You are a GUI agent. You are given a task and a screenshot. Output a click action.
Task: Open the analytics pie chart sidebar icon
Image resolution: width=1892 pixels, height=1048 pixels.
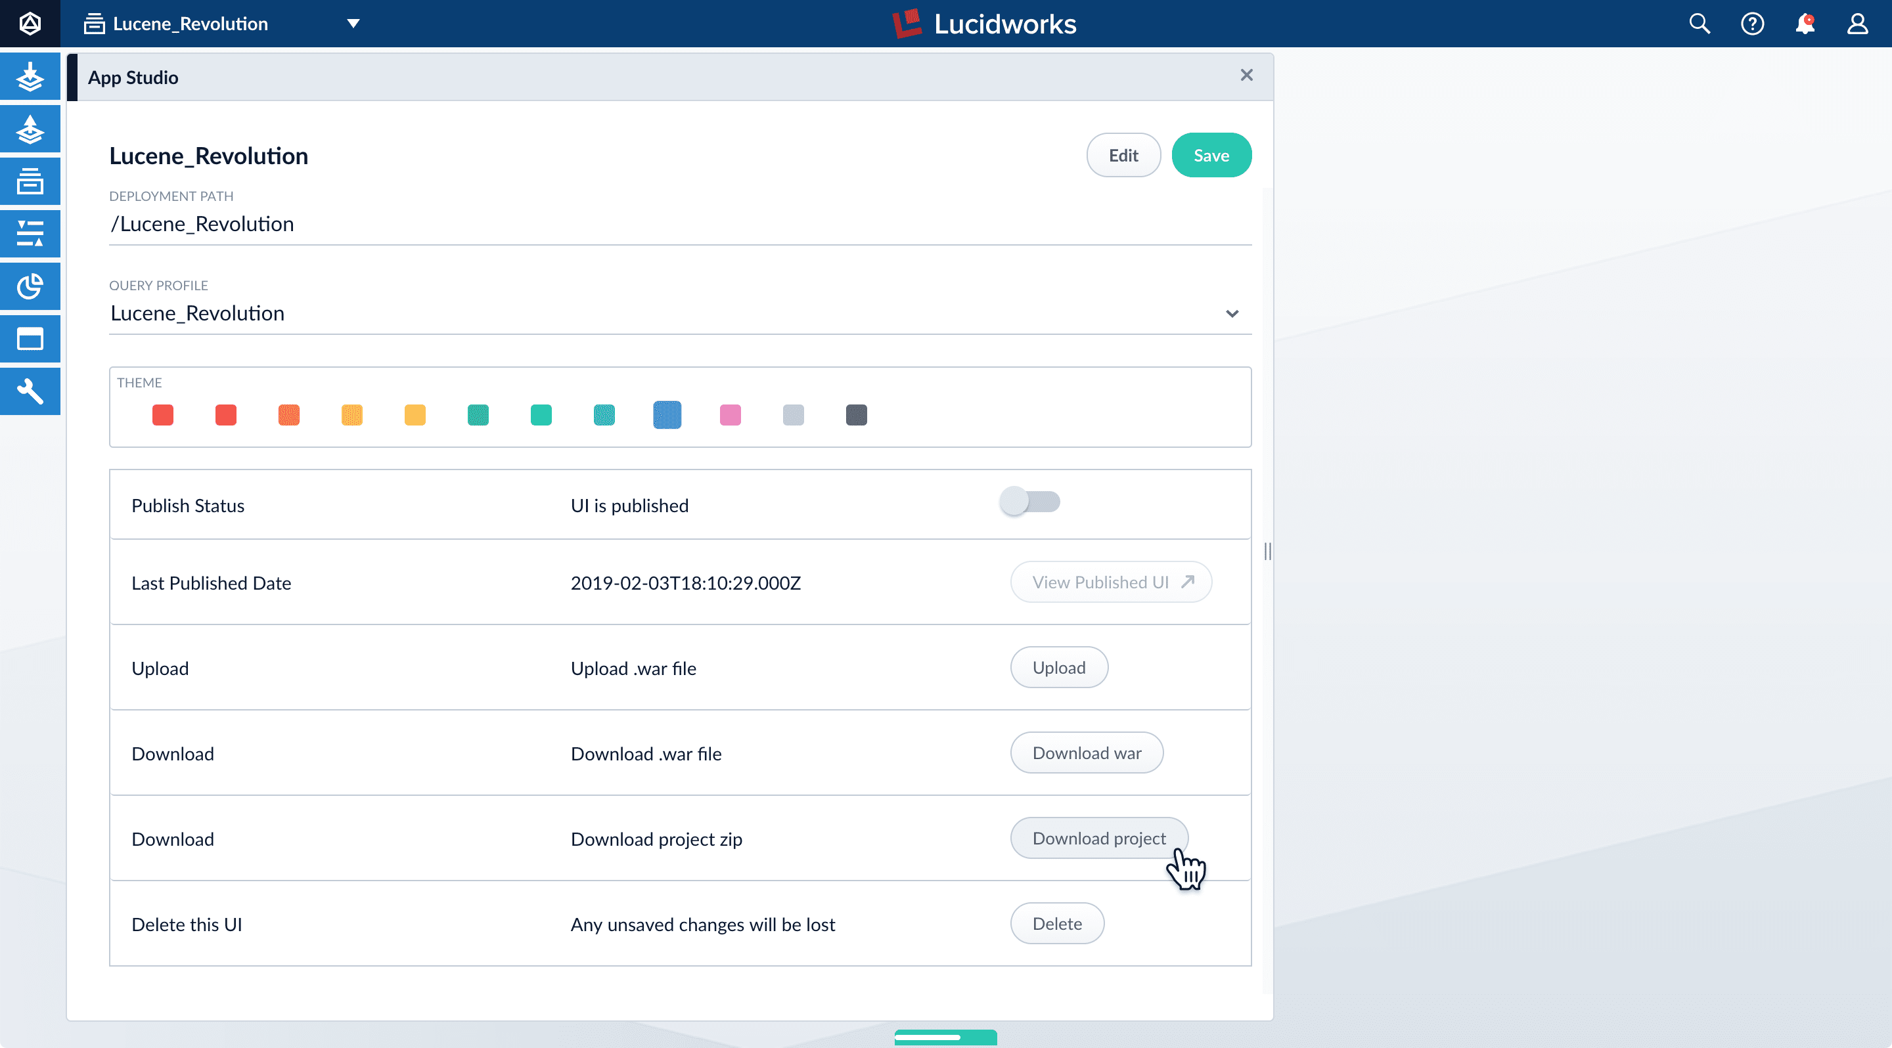(30, 286)
